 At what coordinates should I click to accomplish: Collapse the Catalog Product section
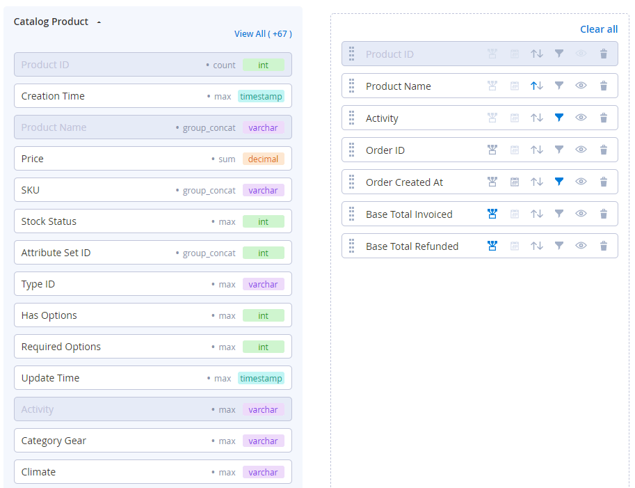click(99, 22)
